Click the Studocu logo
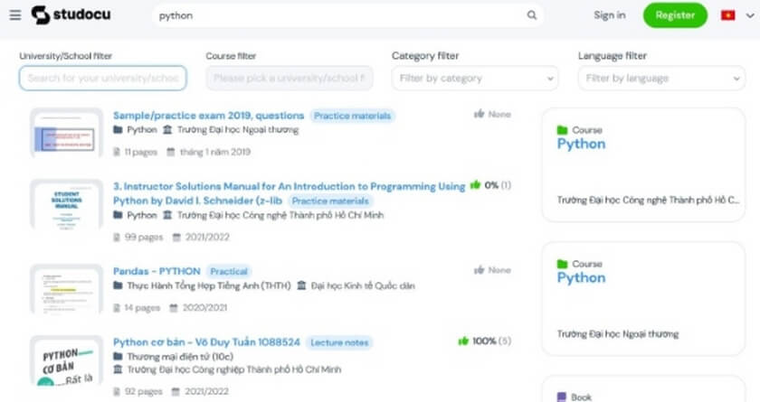Screen dimensions: 760x402 [72, 15]
